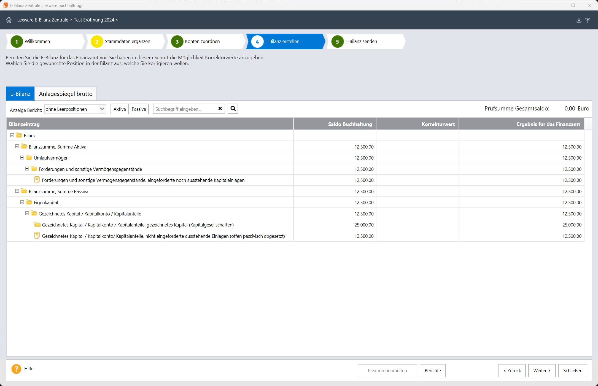
Task: Collapse Gezeichnetes Kapital / Kapitalkonto / Kapitalanteile node
Action: [27, 213]
